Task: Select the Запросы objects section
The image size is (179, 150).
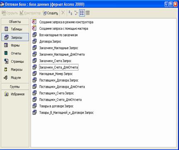Action: 15,37
